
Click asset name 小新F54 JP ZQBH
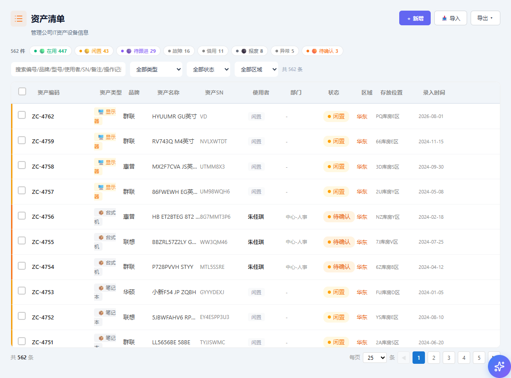point(174,292)
